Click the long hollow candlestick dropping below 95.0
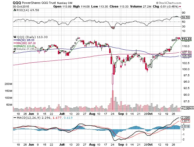This screenshot has width=194, height=147. 113,79
